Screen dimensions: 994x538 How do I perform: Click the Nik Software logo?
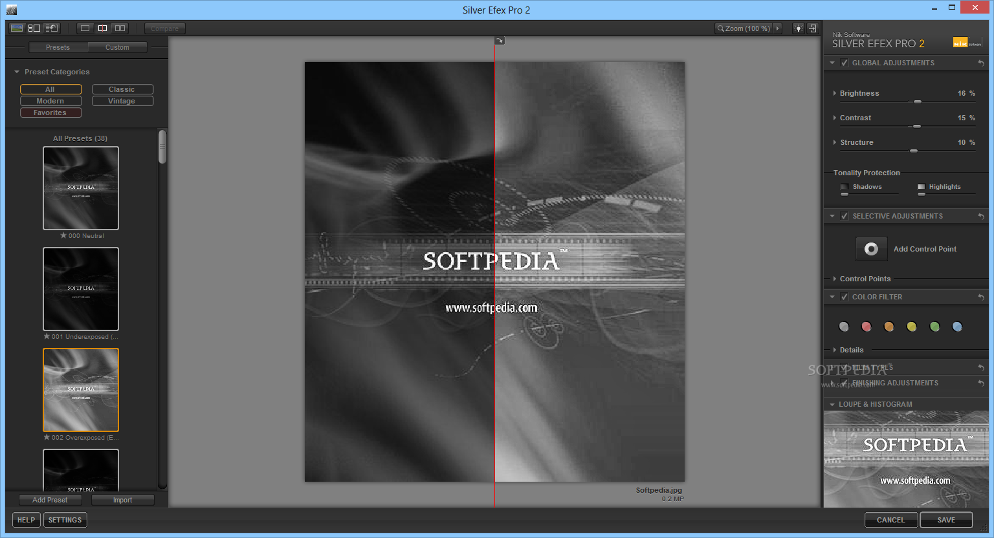click(x=967, y=43)
